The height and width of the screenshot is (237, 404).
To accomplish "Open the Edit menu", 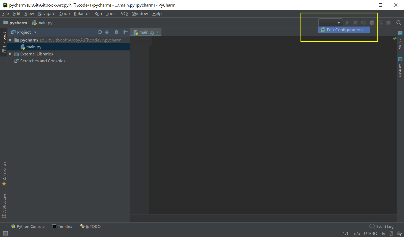I will tap(17, 14).
